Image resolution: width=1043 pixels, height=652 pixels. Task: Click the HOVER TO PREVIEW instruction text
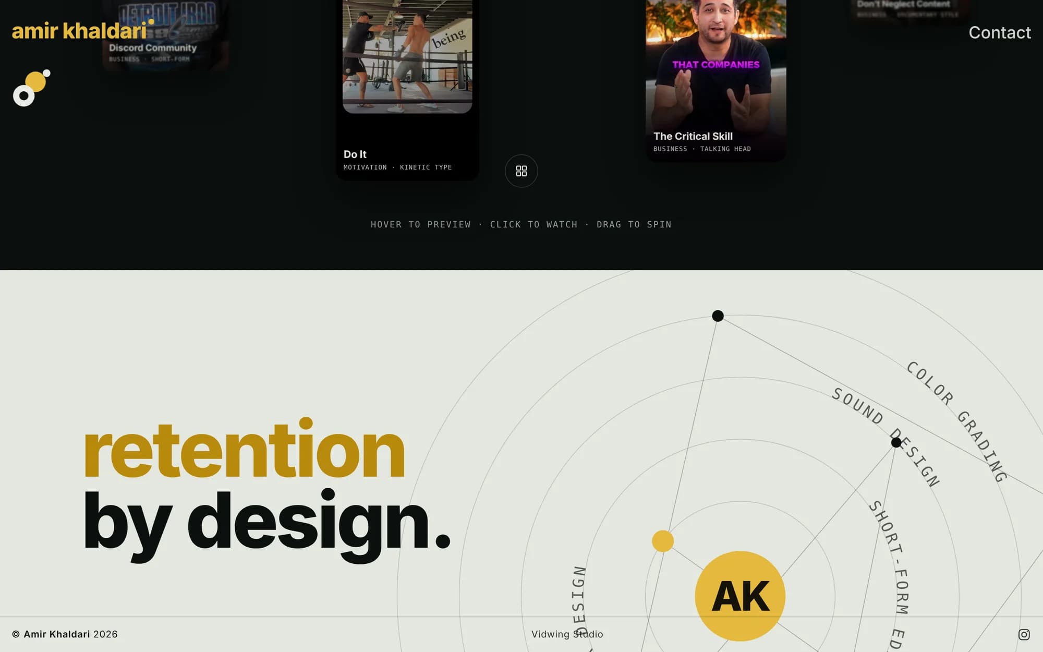coord(420,224)
